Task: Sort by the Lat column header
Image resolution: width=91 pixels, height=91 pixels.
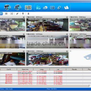Action: [x=58, y=69]
